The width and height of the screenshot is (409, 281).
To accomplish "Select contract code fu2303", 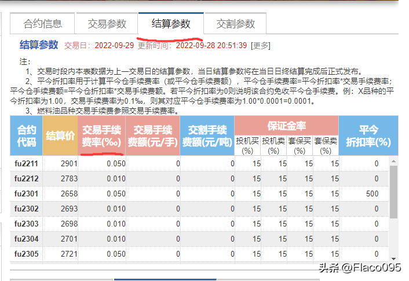I will pos(26,224).
